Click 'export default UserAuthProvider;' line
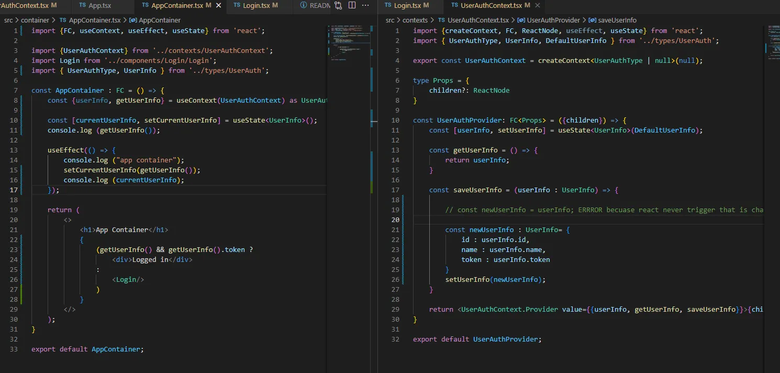Screen dimensions: 780x373 pyautogui.click(x=477, y=339)
